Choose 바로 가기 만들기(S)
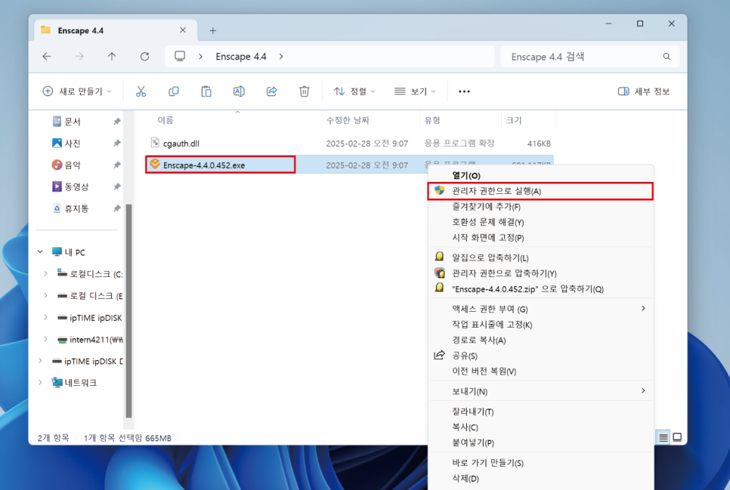This screenshot has width=730, height=490. (x=540, y=463)
